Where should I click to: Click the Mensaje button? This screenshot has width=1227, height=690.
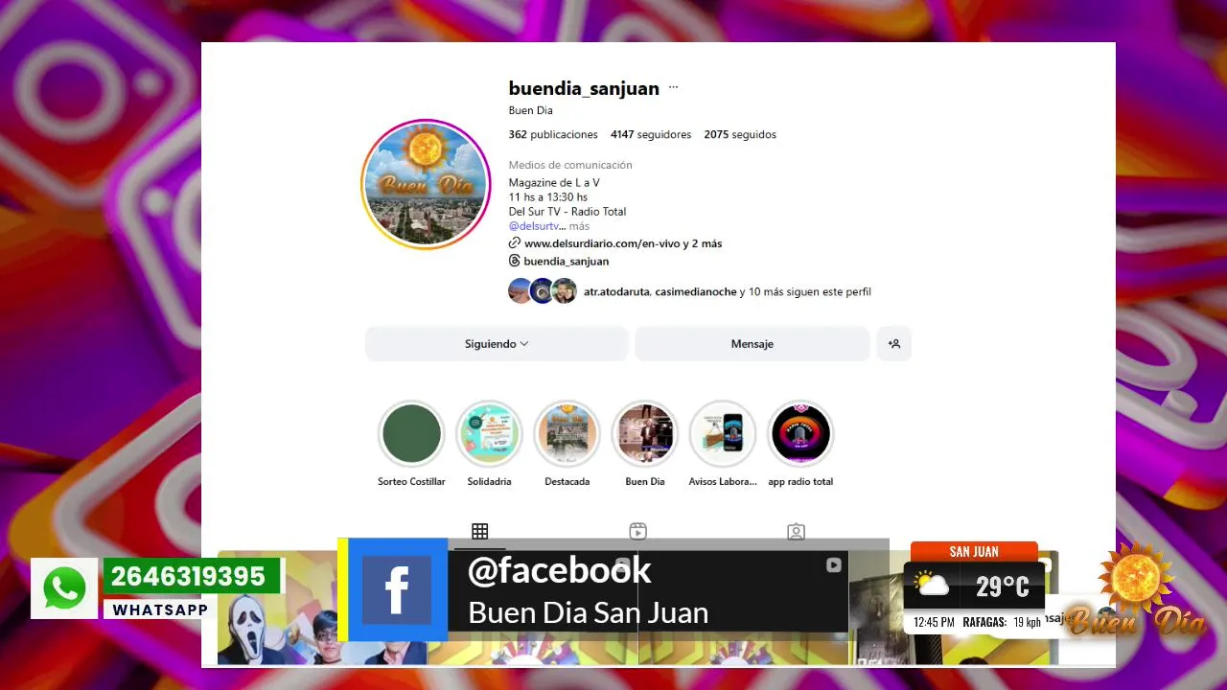pyautogui.click(x=752, y=344)
